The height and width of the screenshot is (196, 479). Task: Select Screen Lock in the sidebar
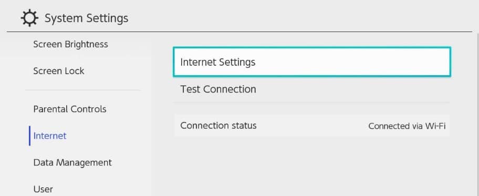(x=59, y=71)
